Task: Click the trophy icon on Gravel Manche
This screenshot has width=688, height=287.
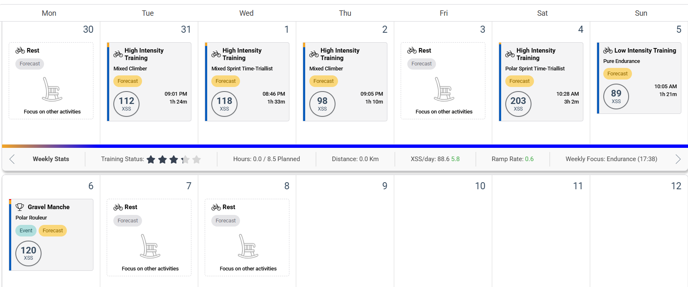Action: [x=20, y=207]
